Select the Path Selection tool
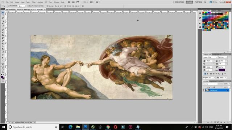 [3, 58]
